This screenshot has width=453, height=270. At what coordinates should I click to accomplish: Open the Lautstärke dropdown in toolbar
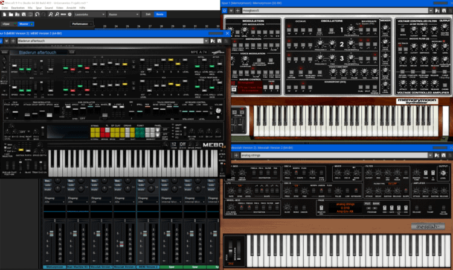coord(89,14)
